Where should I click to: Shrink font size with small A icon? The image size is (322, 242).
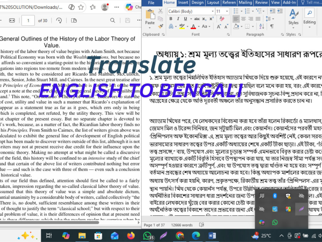click(226, 27)
